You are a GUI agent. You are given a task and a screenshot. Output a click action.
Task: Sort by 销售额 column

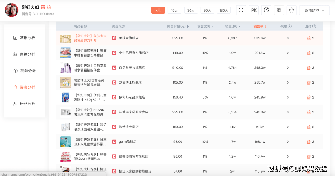point(260,26)
